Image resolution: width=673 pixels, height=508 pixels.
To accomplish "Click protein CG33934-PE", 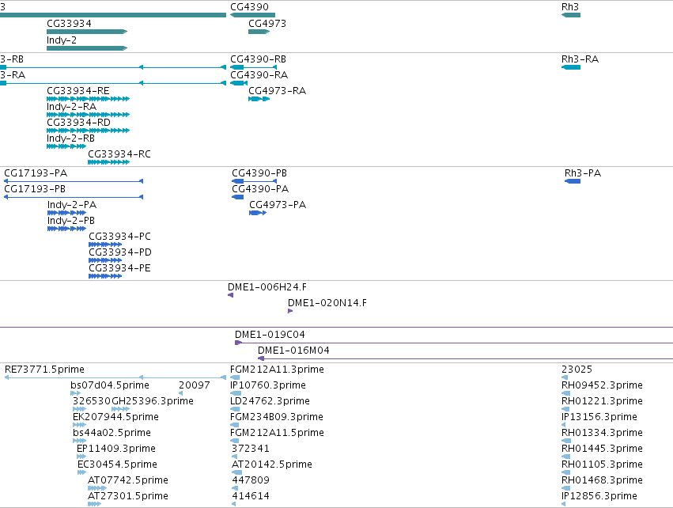I will pyautogui.click(x=105, y=276).
